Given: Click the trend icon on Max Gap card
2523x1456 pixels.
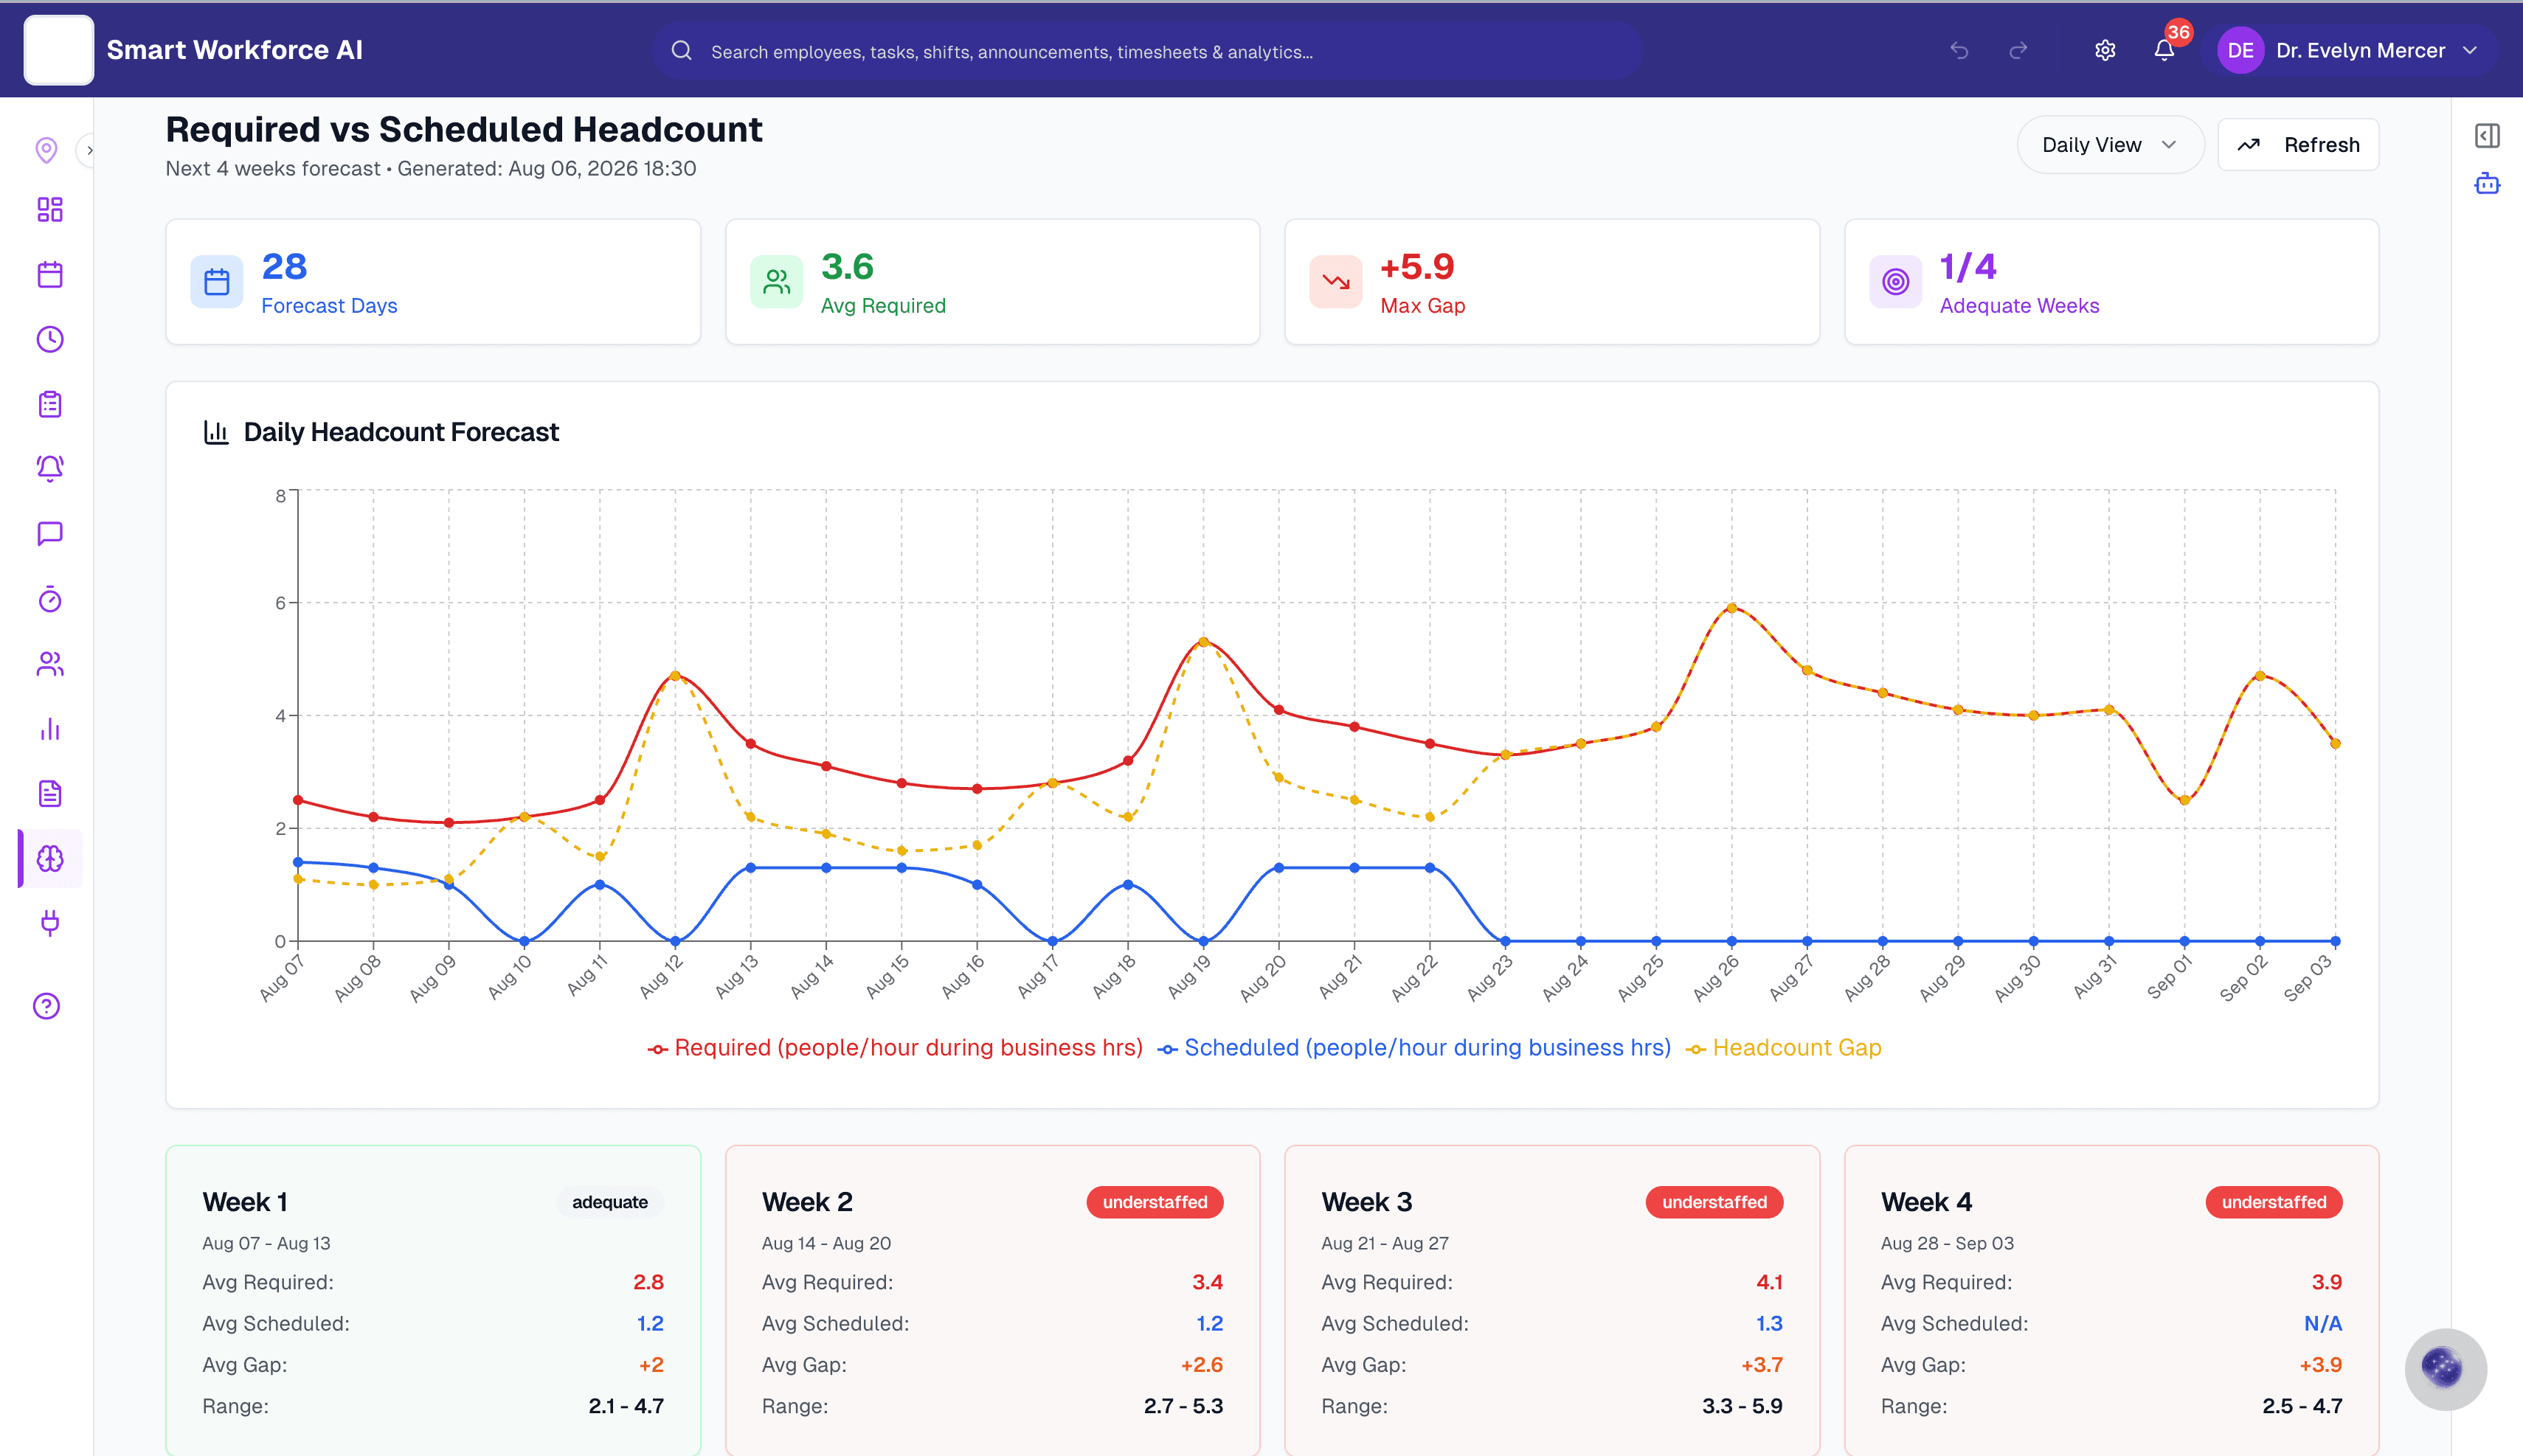Looking at the screenshot, I should point(1336,282).
